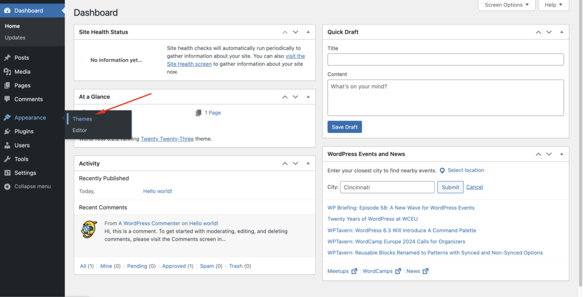Viewport: 583px width, 297px height.
Task: Open the Select location link
Action: tap(466, 170)
